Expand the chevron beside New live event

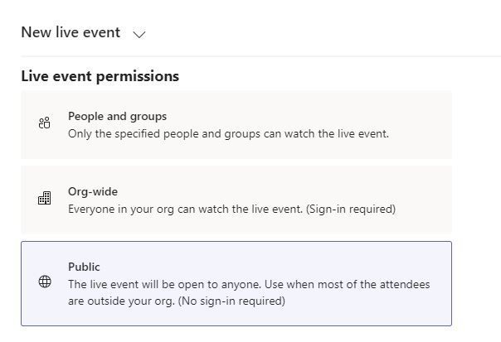click(139, 34)
